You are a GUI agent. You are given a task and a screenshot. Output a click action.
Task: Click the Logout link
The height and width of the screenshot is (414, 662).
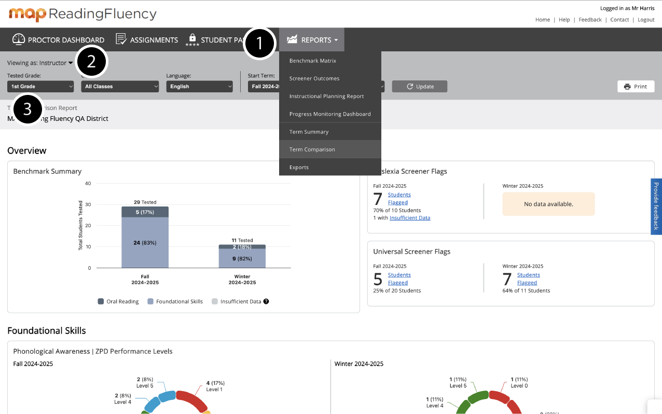point(646,20)
